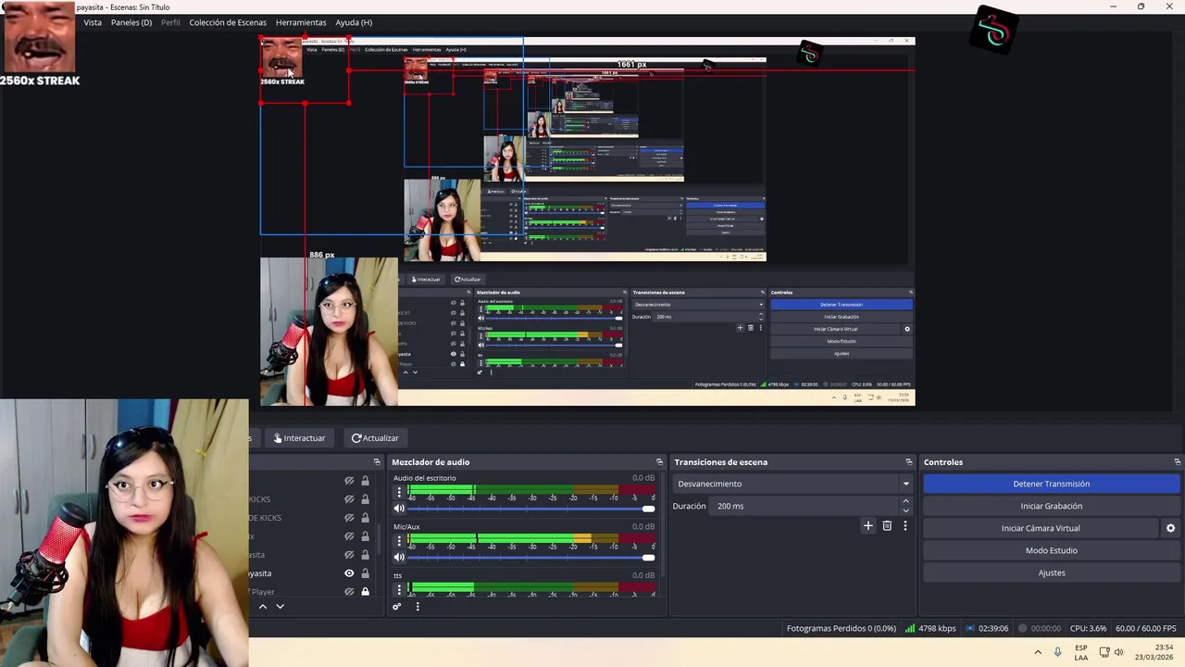Click the streaming time status icon
Image resolution: width=1185 pixels, height=667 pixels.
tap(970, 628)
